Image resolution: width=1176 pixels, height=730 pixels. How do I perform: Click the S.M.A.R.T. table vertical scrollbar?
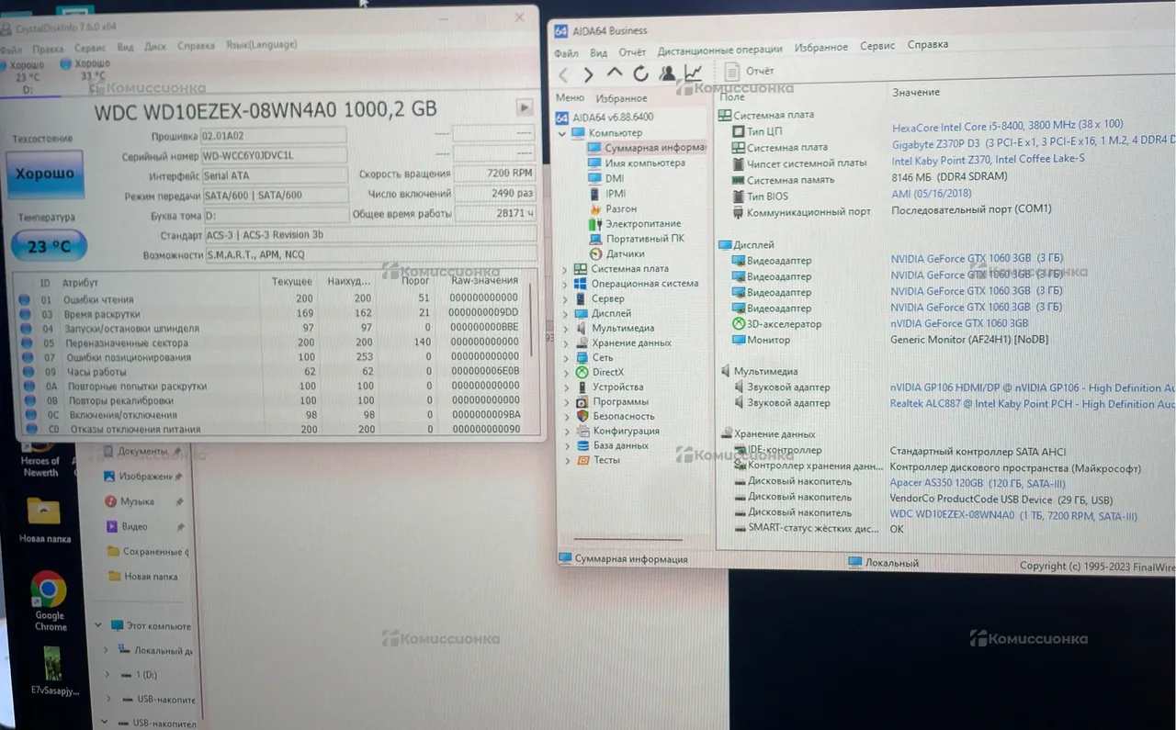coord(532,320)
